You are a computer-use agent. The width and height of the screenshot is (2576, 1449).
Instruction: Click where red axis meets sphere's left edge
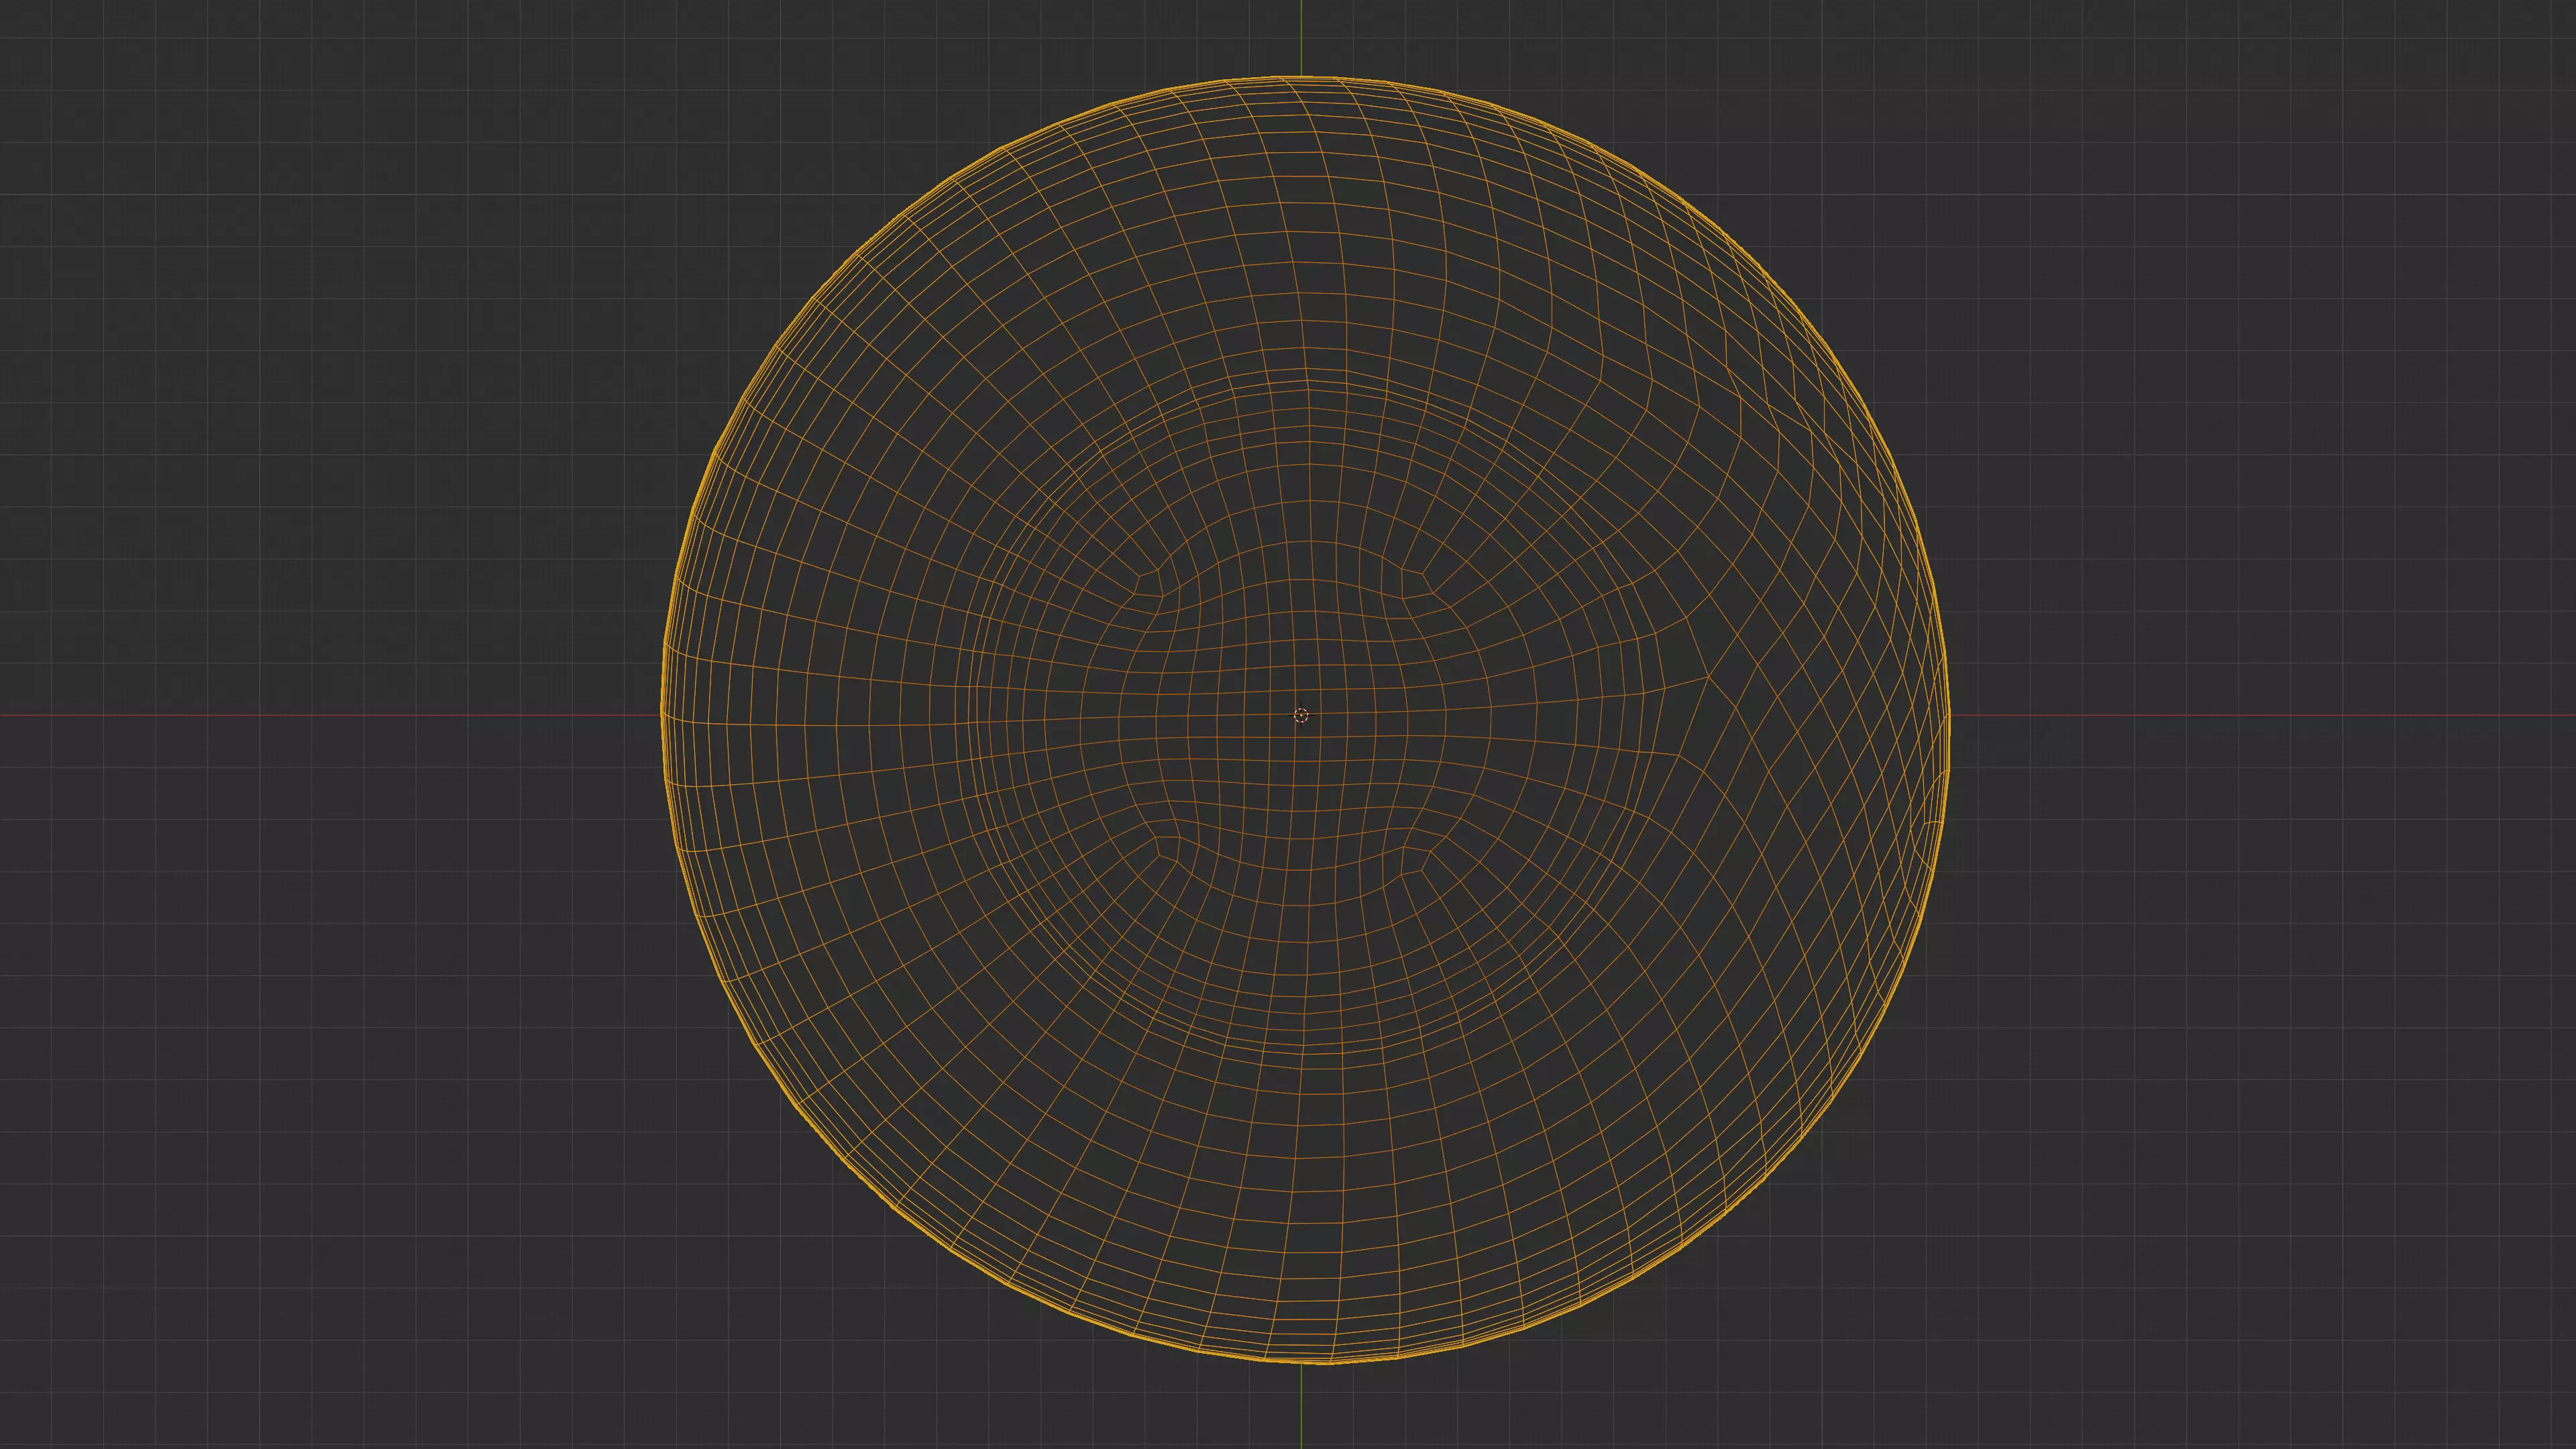tap(662, 715)
